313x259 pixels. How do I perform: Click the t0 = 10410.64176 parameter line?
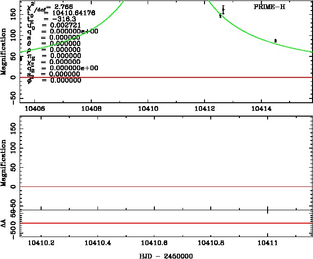(x=56, y=13)
